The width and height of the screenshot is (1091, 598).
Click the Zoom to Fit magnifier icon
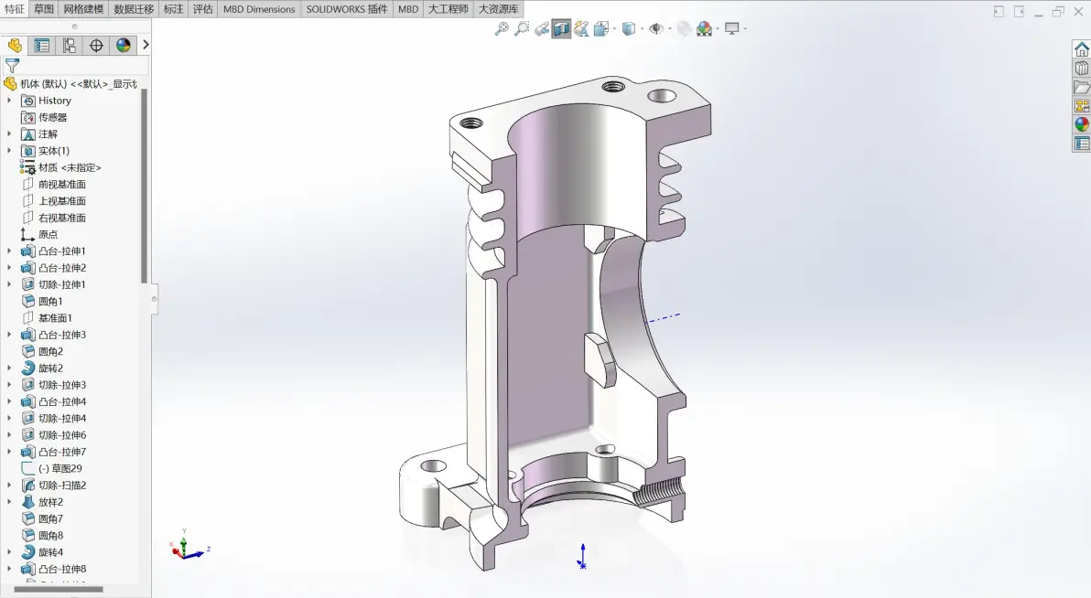coord(501,28)
